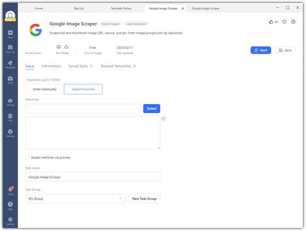The width and height of the screenshot is (306, 231).
Task: Click the Select file button
Action: (x=151, y=108)
